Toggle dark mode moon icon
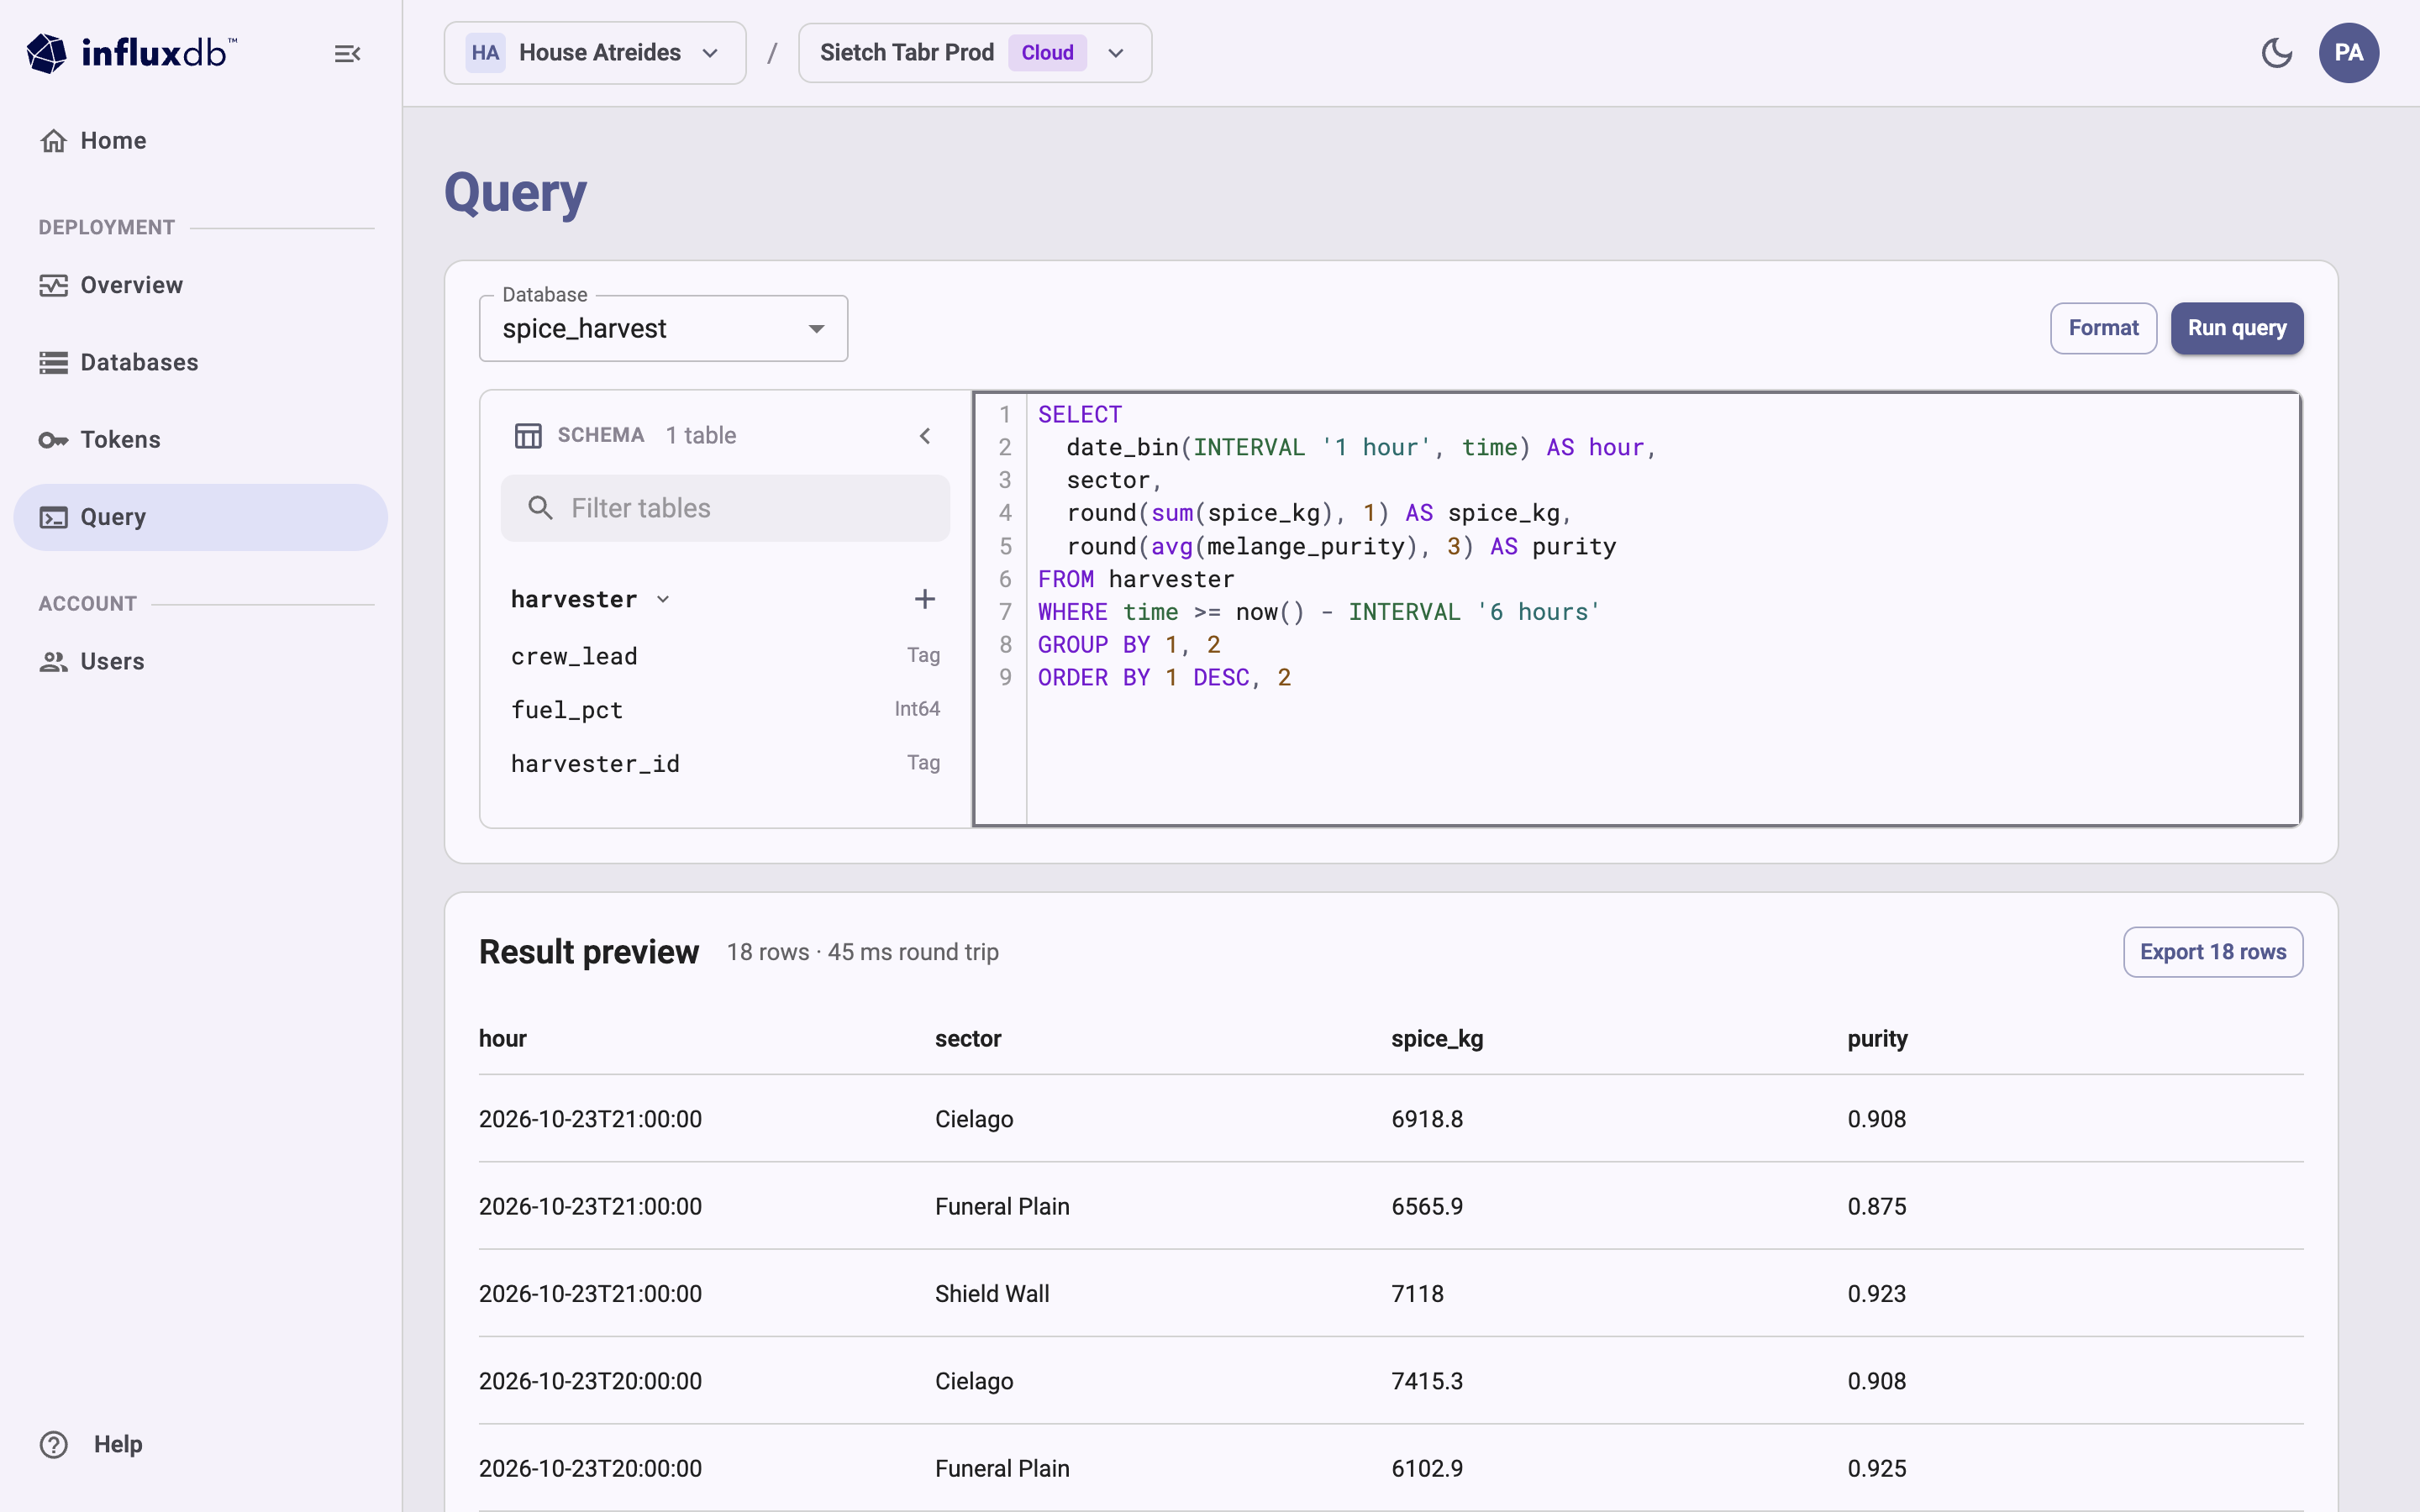Viewport: 2420px width, 1512px height. (x=2276, y=53)
